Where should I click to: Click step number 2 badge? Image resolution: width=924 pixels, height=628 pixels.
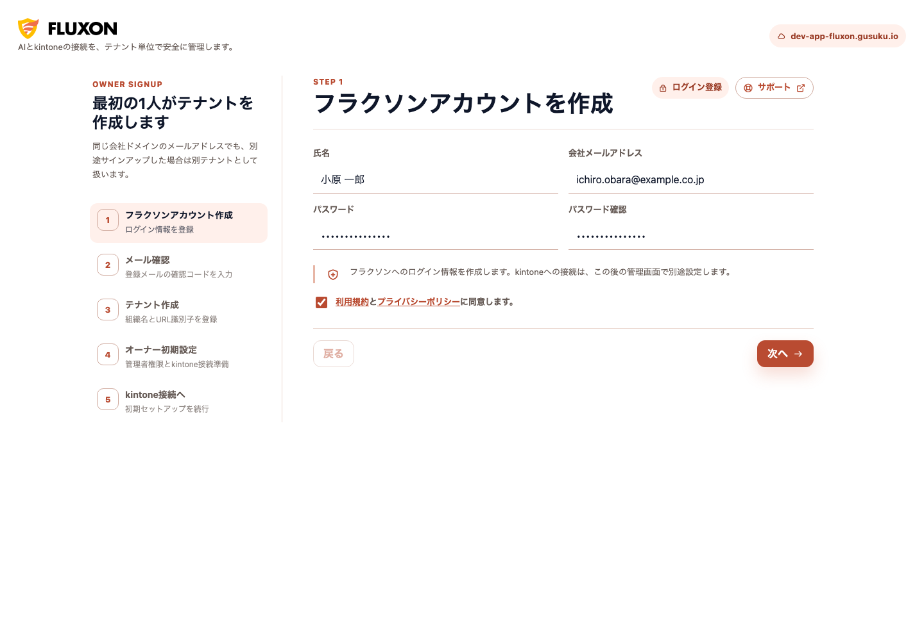coord(108,265)
